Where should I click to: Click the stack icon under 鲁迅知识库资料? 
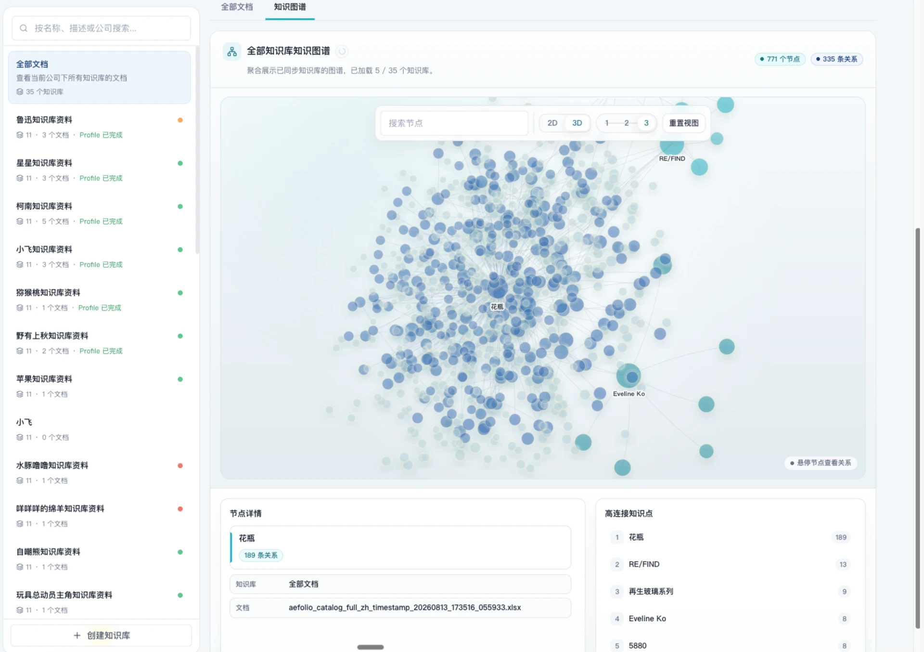pos(20,135)
